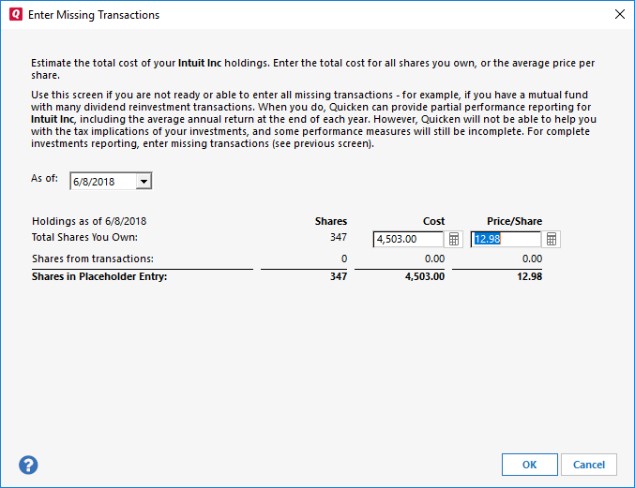Click the Price/Share column header
This screenshot has width=635, height=488.
[514, 221]
